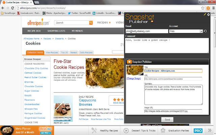Click the Full Recipe link
The image size is (216, 135).
click(83, 119)
